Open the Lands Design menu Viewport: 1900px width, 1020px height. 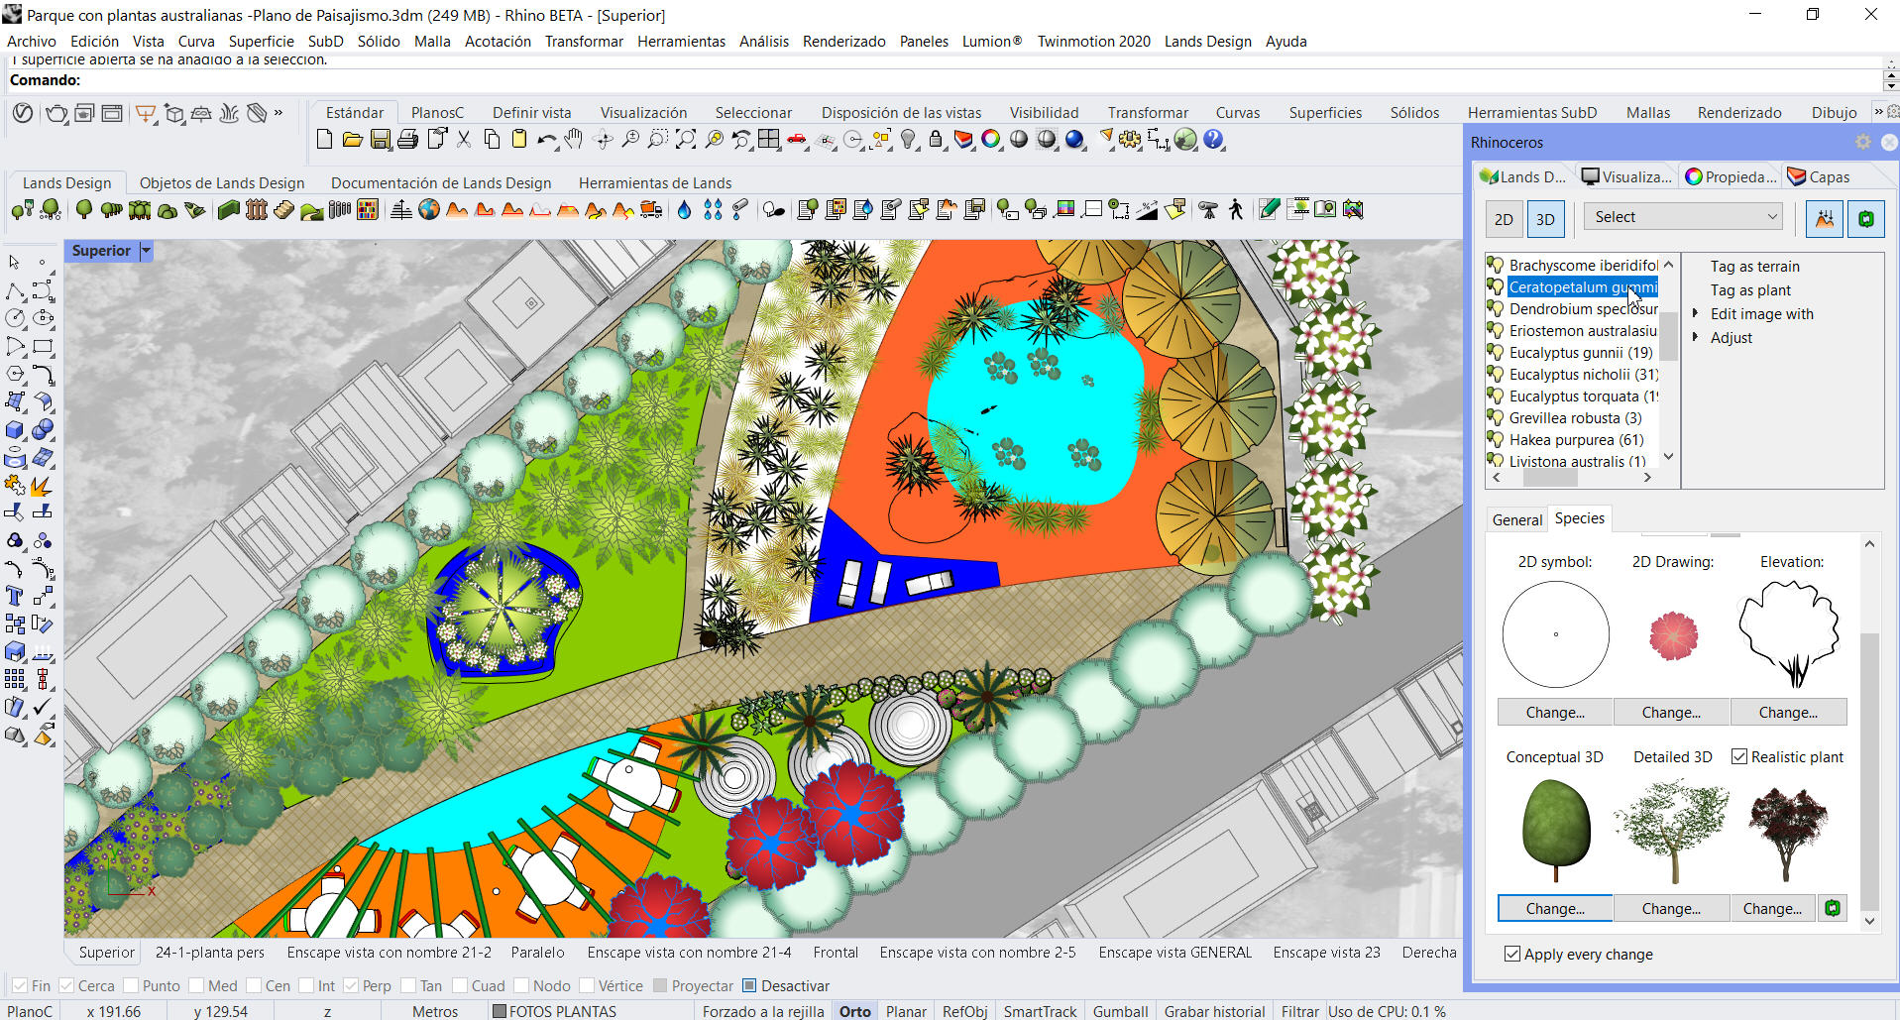coord(1207,41)
